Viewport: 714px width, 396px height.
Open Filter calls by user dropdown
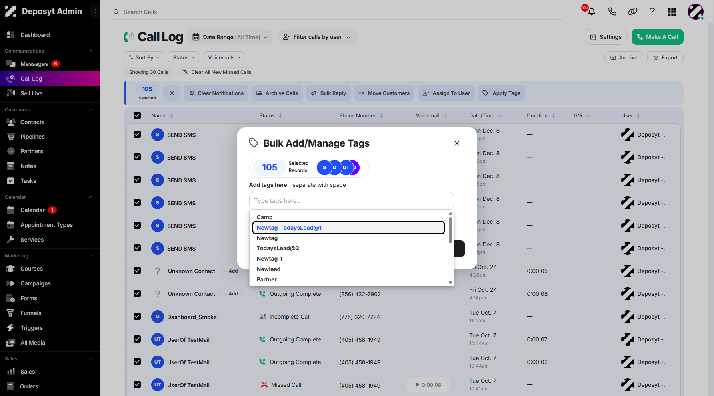point(317,37)
